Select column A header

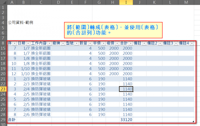point(12,2)
